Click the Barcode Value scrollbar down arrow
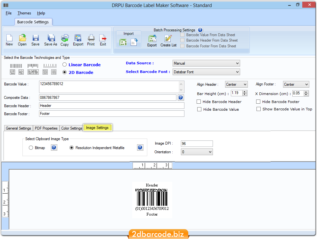This screenshot has height=239, width=317. (181, 90)
